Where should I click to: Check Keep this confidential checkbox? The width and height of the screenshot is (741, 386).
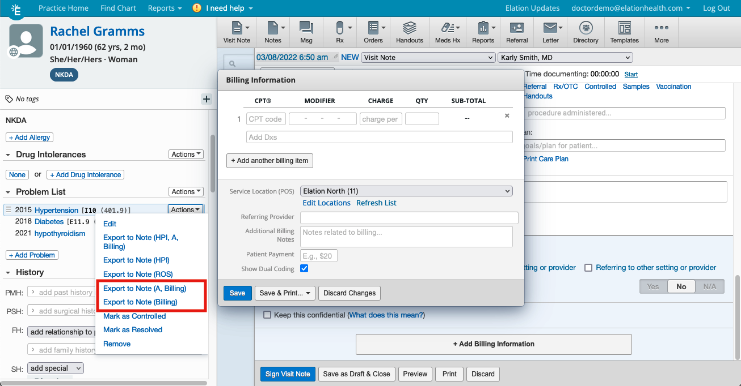[267, 315]
